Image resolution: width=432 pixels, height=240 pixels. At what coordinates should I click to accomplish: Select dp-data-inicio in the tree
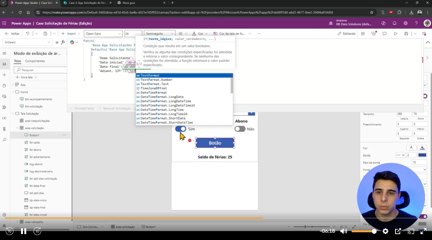(x=38, y=200)
